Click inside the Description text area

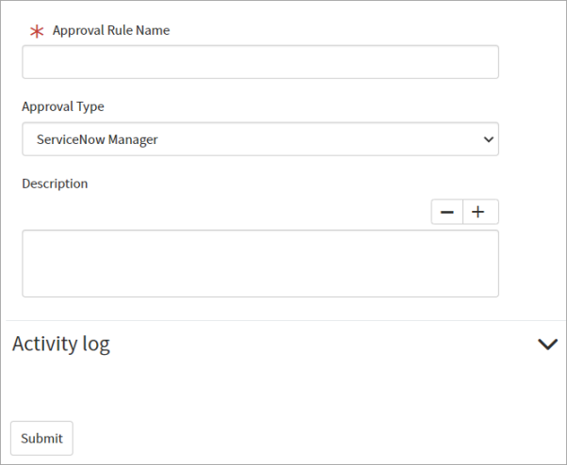(260, 264)
